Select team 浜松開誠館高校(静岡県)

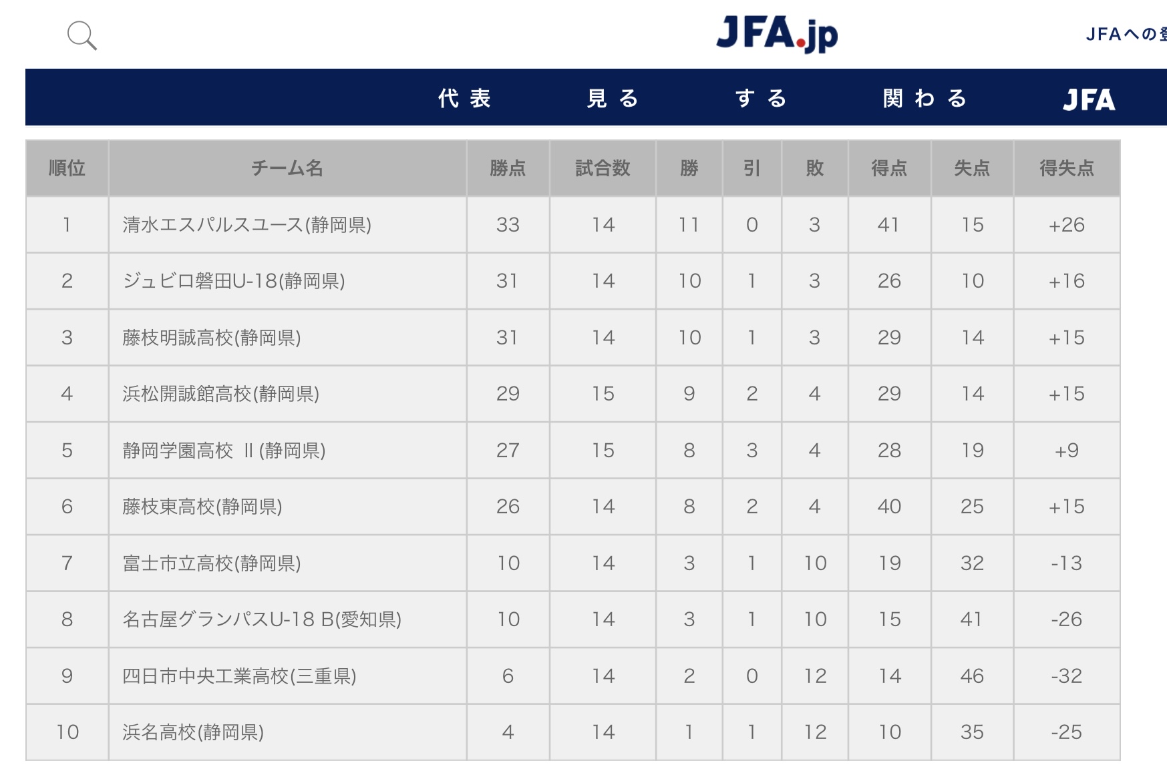(220, 394)
